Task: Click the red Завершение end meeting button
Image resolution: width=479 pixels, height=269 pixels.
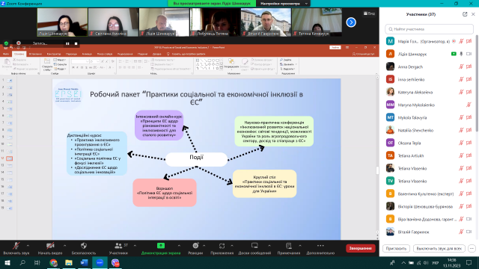Action: point(361,248)
